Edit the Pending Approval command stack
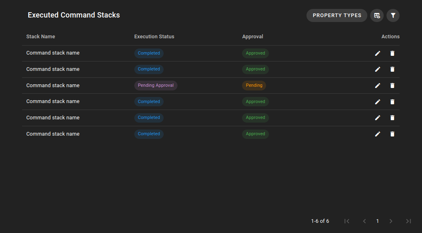 coord(378,86)
